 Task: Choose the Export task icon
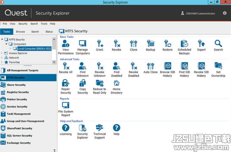[201, 46]
